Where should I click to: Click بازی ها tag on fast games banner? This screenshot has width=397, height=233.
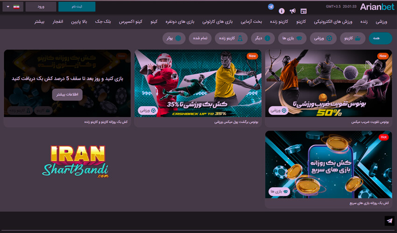279,192
